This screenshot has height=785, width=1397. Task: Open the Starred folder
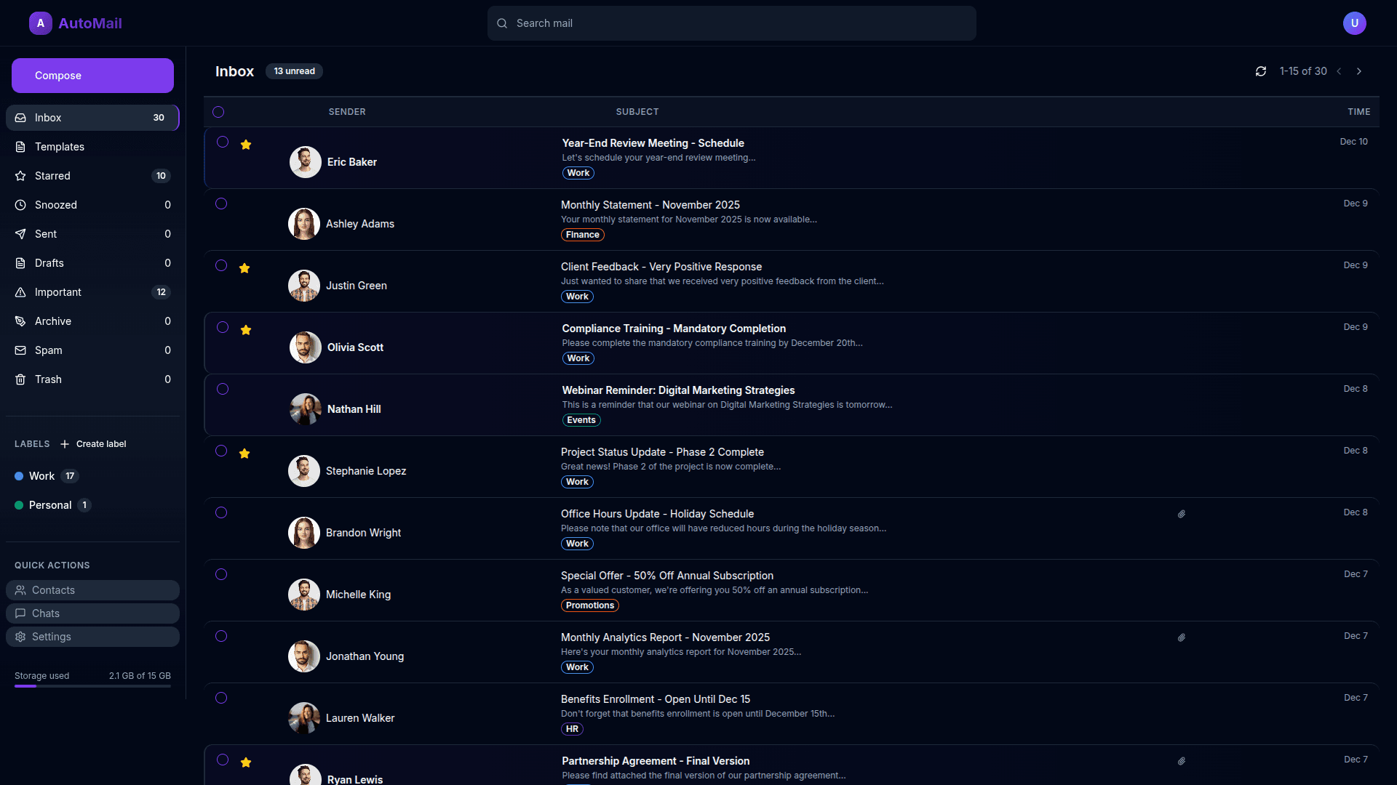[52, 176]
